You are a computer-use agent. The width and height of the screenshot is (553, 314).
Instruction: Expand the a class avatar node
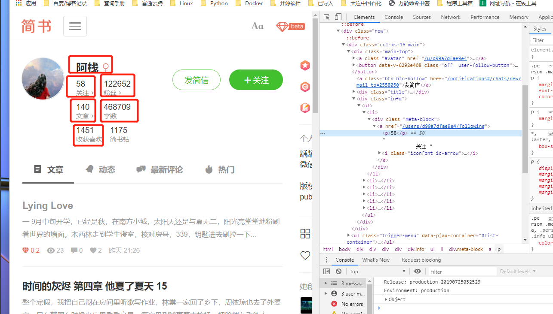354,58
